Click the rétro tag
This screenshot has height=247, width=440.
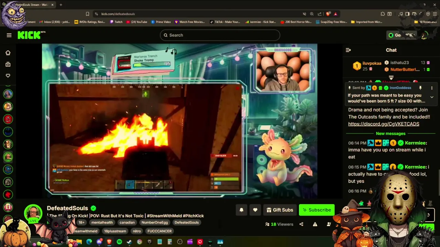click(137, 231)
